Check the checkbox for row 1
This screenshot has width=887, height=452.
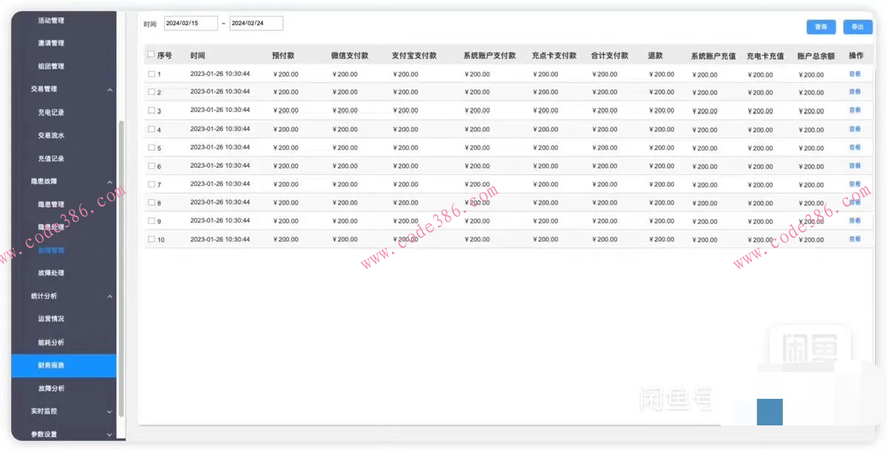coord(152,74)
